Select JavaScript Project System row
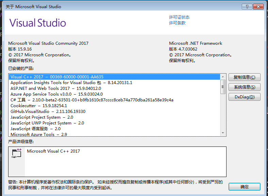Screen dimensions: 268x196 (x=114, y=117)
